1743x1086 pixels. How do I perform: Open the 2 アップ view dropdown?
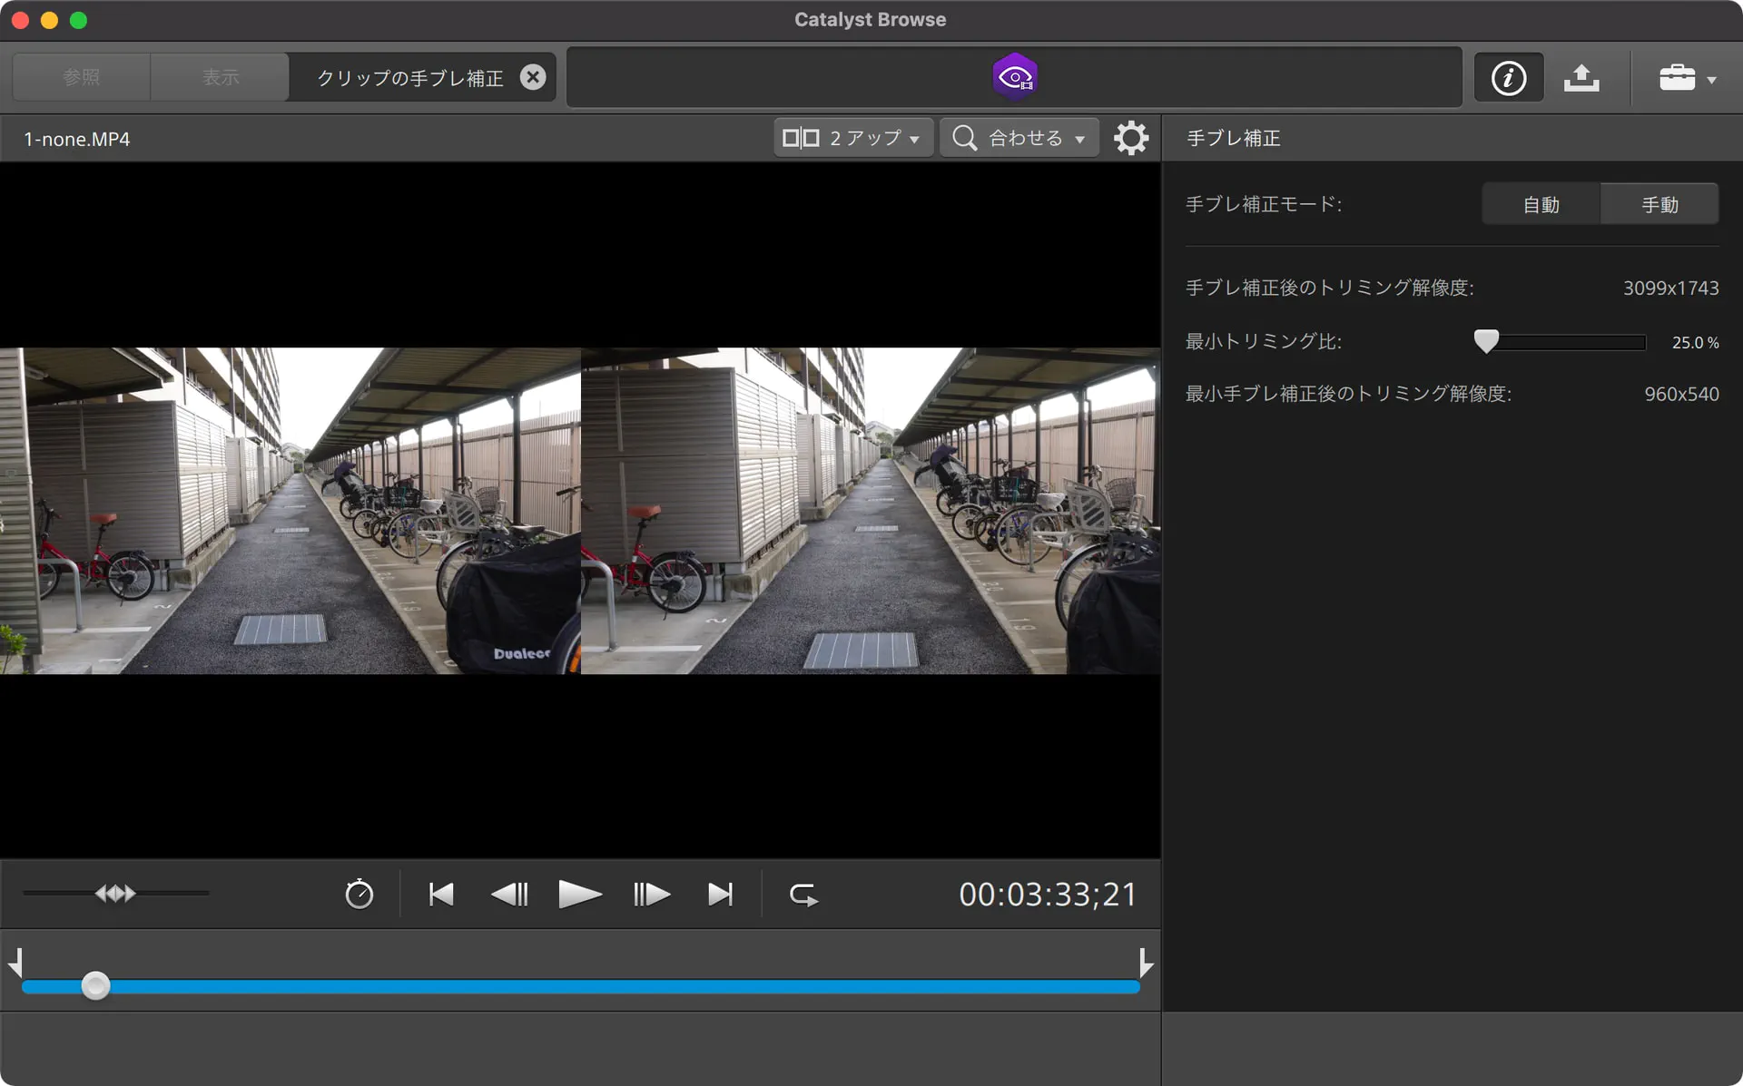tap(852, 137)
